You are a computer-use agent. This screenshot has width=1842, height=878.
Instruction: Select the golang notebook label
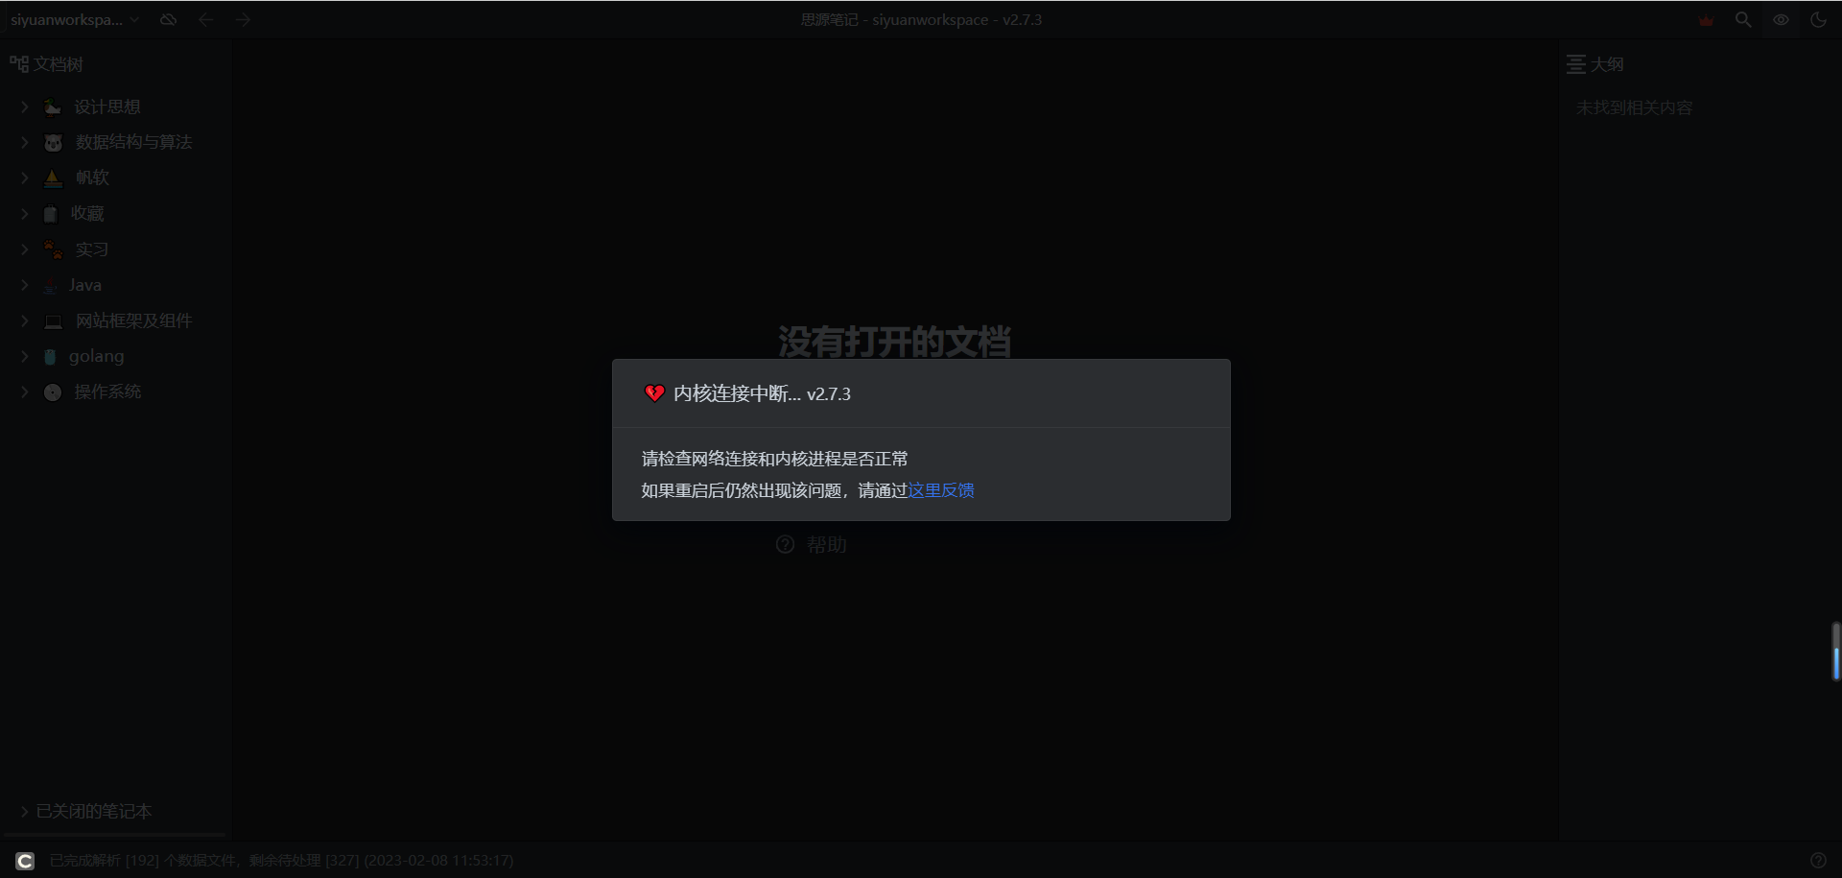[x=96, y=356]
